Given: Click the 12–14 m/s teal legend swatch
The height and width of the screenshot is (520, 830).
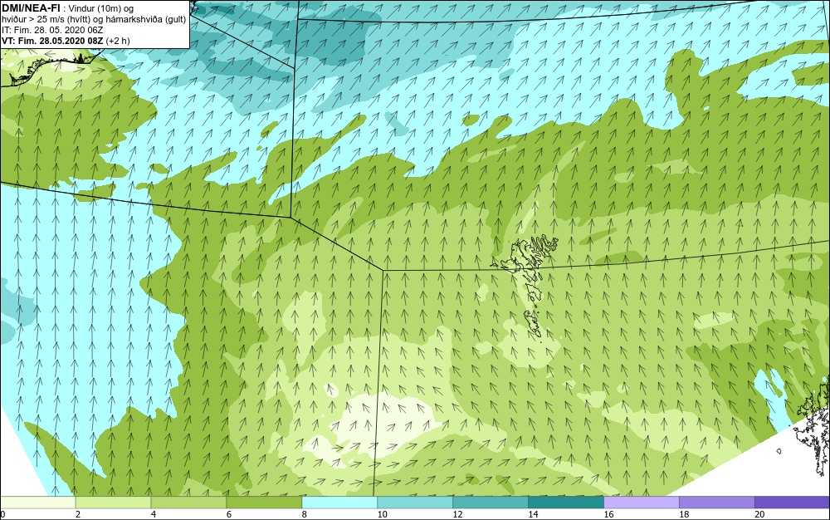Looking at the screenshot, I should coord(491,503).
